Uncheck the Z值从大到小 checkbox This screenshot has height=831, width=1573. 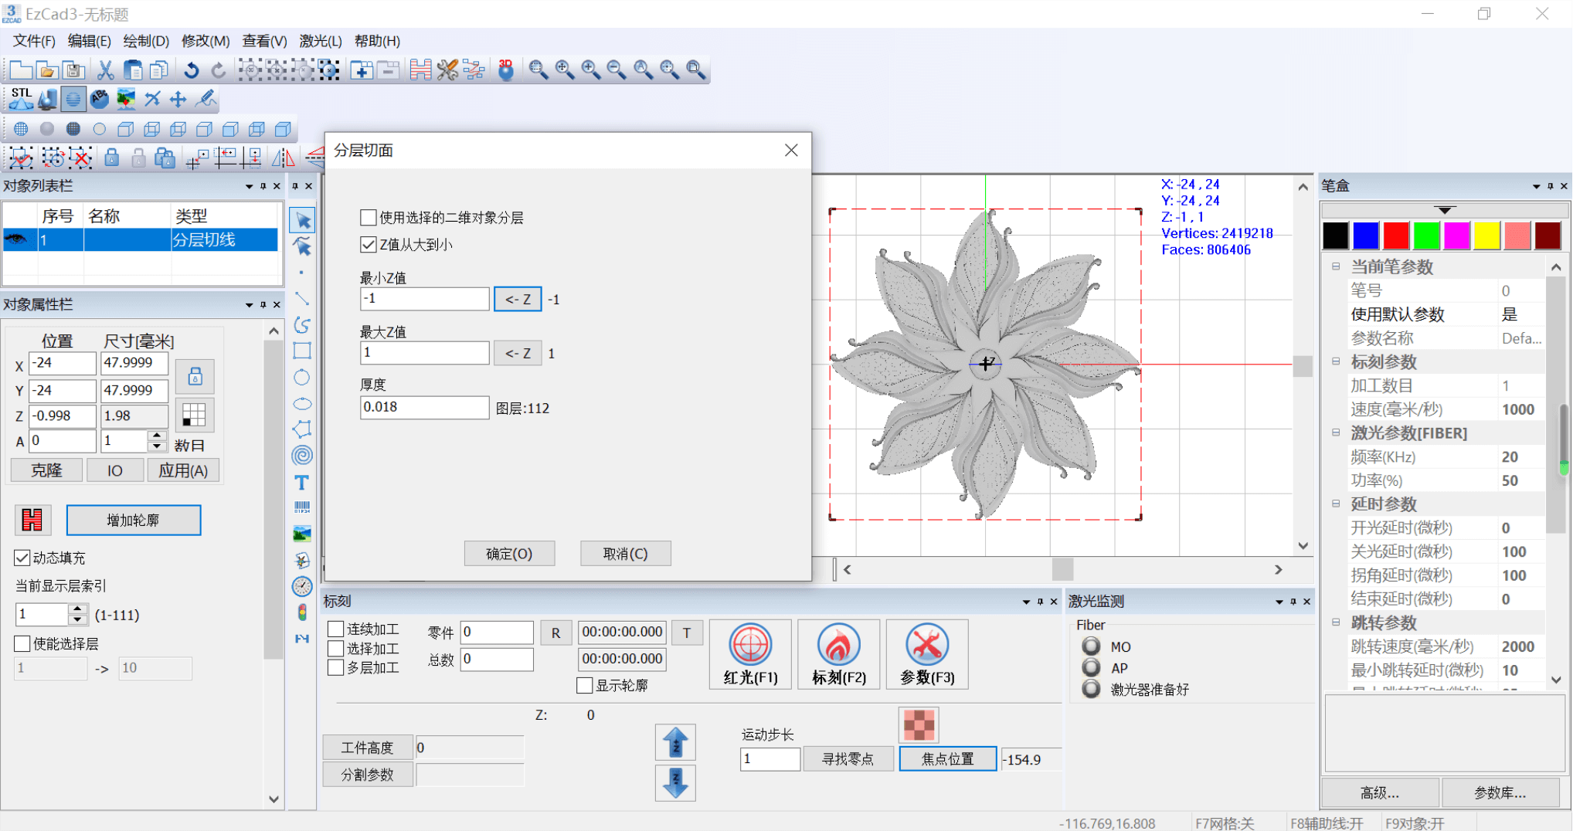[369, 245]
